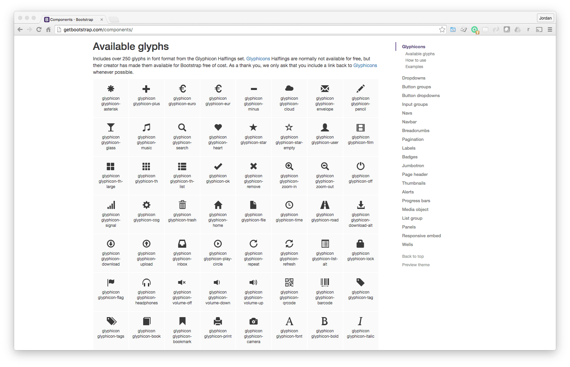570x367 pixels.
Task: Click the glyphicon-lock icon
Action: pyautogui.click(x=360, y=244)
